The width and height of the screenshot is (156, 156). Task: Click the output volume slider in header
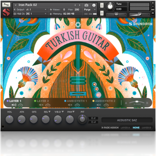pyautogui.click(x=139, y=14)
